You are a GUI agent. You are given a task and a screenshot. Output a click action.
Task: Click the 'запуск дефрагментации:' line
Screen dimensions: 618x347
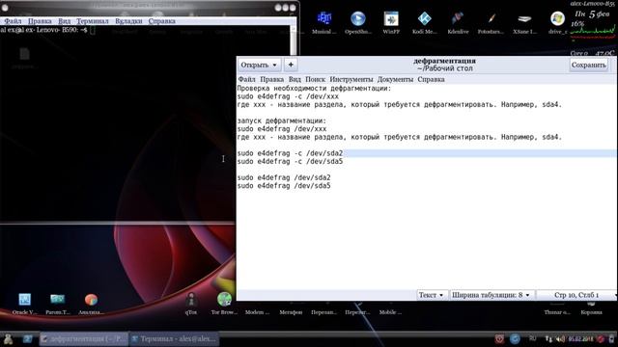coord(282,120)
